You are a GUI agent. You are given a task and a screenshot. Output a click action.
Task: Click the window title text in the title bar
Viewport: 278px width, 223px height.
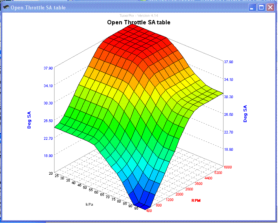click(x=38, y=7)
